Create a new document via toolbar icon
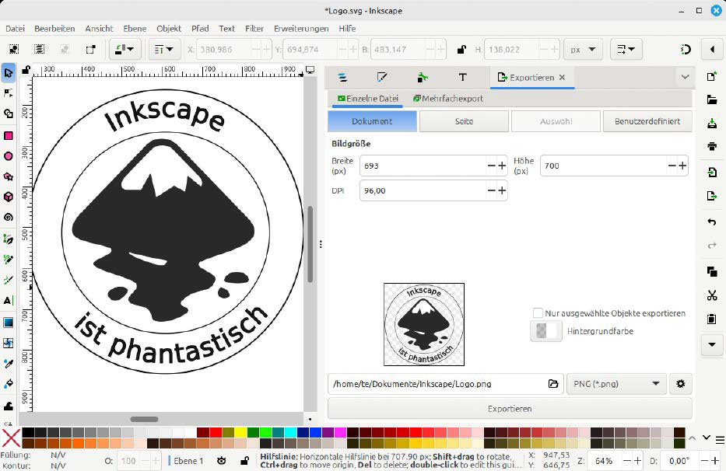Image resolution: width=726 pixels, height=471 pixels. pos(712,76)
